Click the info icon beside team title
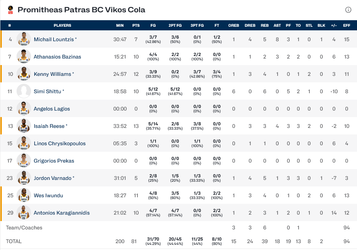The height and width of the screenshot is (250, 357). point(348,10)
